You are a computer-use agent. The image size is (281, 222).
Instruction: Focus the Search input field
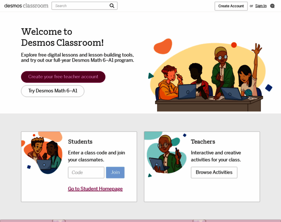[x=84, y=6]
